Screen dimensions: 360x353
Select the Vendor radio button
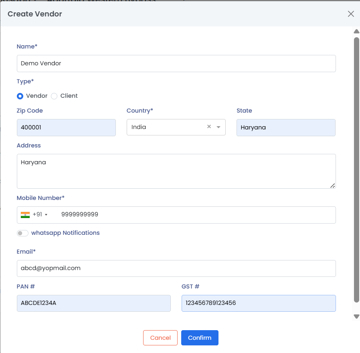(x=20, y=96)
